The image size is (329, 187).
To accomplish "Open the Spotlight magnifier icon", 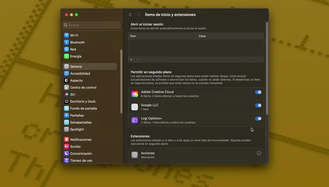I will point(67,129).
